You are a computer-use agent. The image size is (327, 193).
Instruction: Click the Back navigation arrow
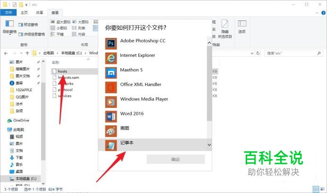(x=6, y=53)
